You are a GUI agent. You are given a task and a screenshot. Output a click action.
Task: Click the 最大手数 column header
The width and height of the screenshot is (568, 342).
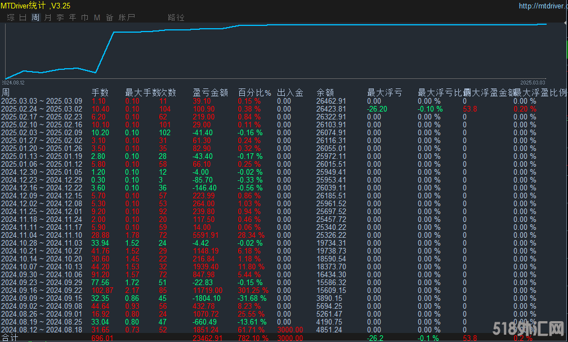pos(142,92)
